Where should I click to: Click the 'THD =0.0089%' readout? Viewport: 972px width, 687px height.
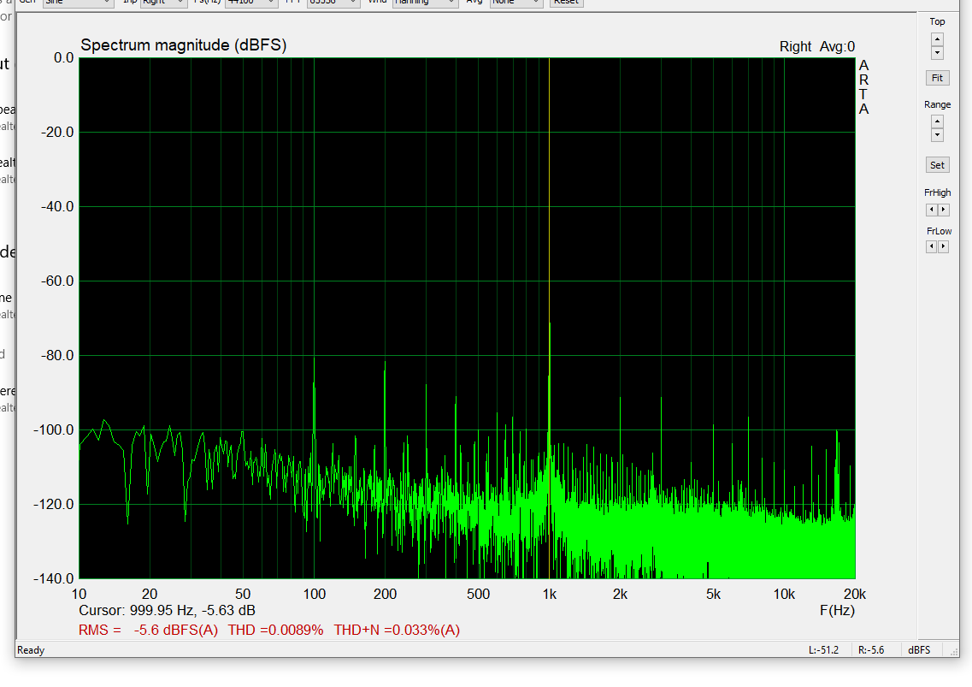pyautogui.click(x=276, y=630)
